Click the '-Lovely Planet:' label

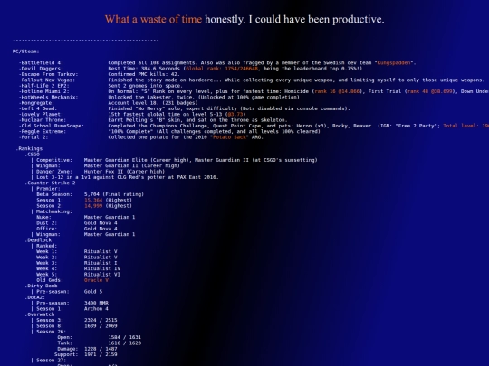(x=41, y=114)
